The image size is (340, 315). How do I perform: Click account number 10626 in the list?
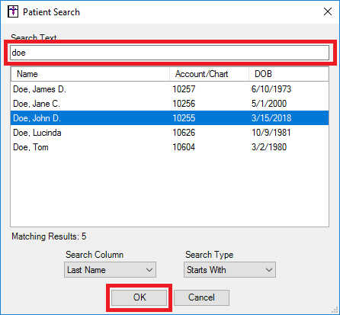[184, 133]
